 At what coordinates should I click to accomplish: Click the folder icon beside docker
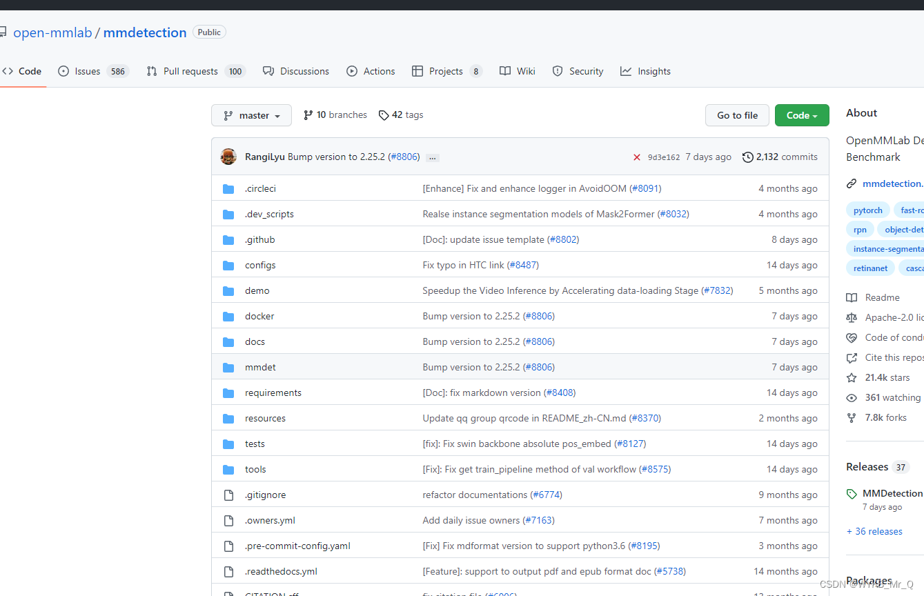pyautogui.click(x=228, y=316)
